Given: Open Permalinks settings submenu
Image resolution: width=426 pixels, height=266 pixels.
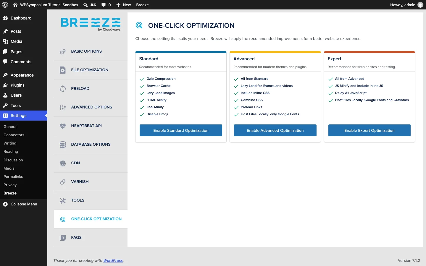Looking at the screenshot, I should pyautogui.click(x=13, y=177).
